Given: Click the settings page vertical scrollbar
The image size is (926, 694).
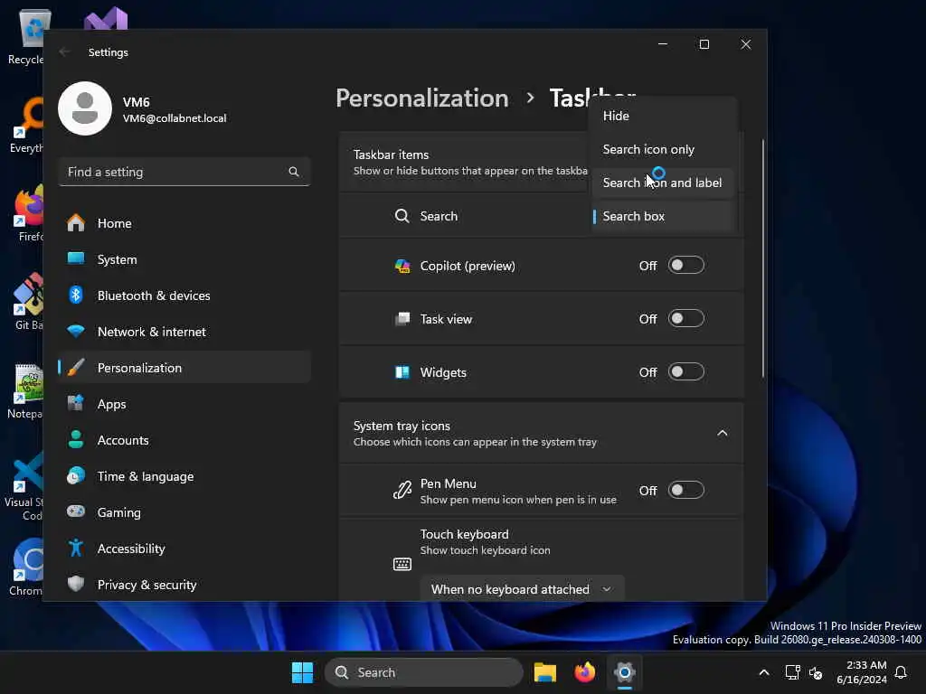Looking at the screenshot, I should point(762,258).
